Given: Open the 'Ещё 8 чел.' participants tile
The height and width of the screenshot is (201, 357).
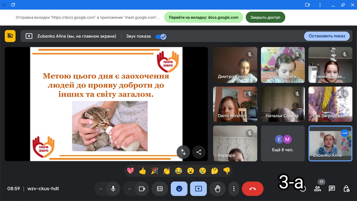Looking at the screenshot, I should (x=283, y=143).
